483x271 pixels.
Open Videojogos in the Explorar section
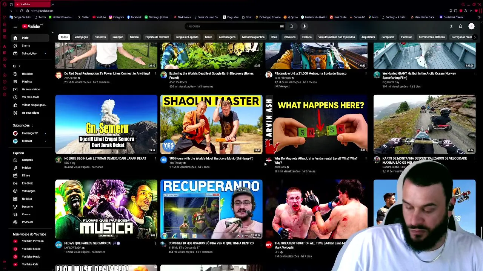point(30,191)
